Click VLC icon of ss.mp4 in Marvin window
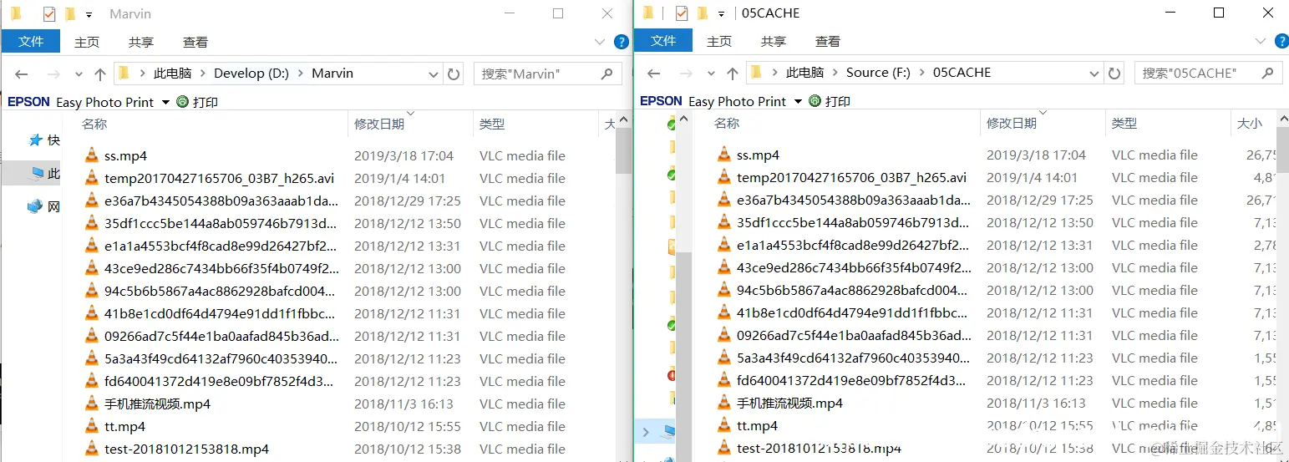 (x=92, y=155)
